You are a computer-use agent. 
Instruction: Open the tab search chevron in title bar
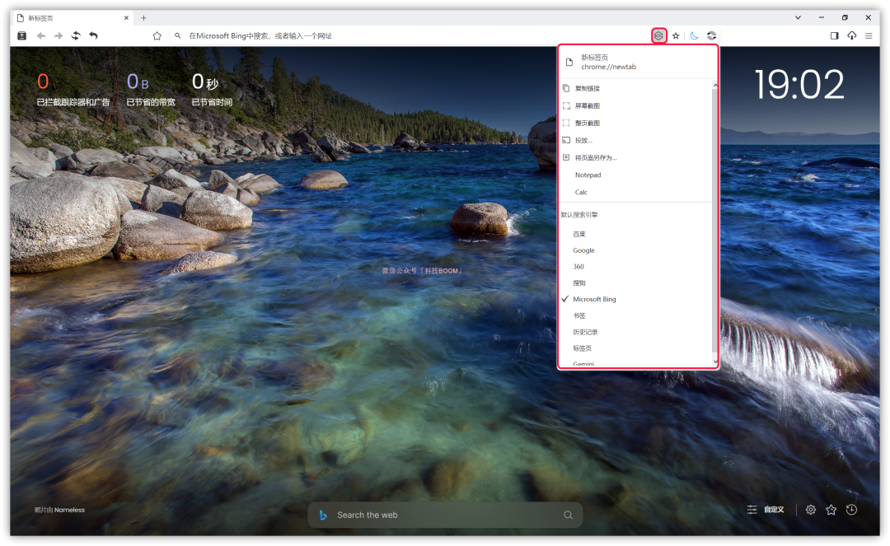[x=798, y=17]
